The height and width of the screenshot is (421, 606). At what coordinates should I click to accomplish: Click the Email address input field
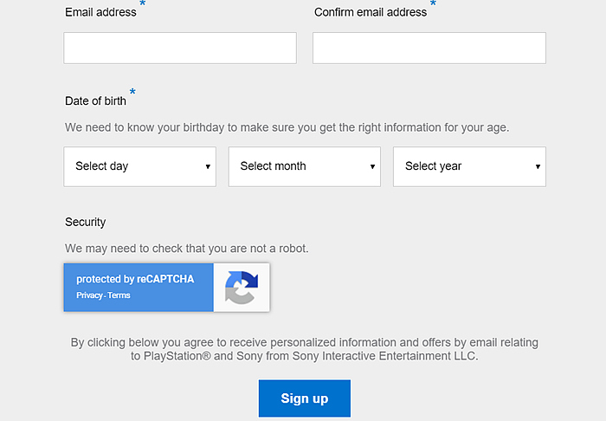point(180,49)
